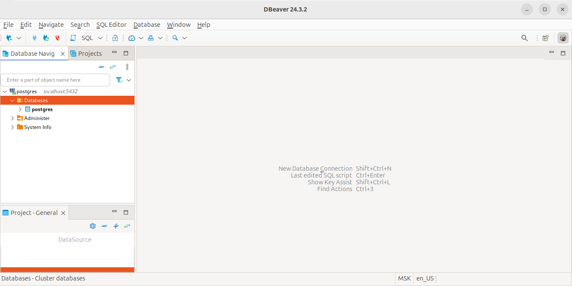Click the New Database Connection plug icon
572x286 pixels.
point(9,38)
